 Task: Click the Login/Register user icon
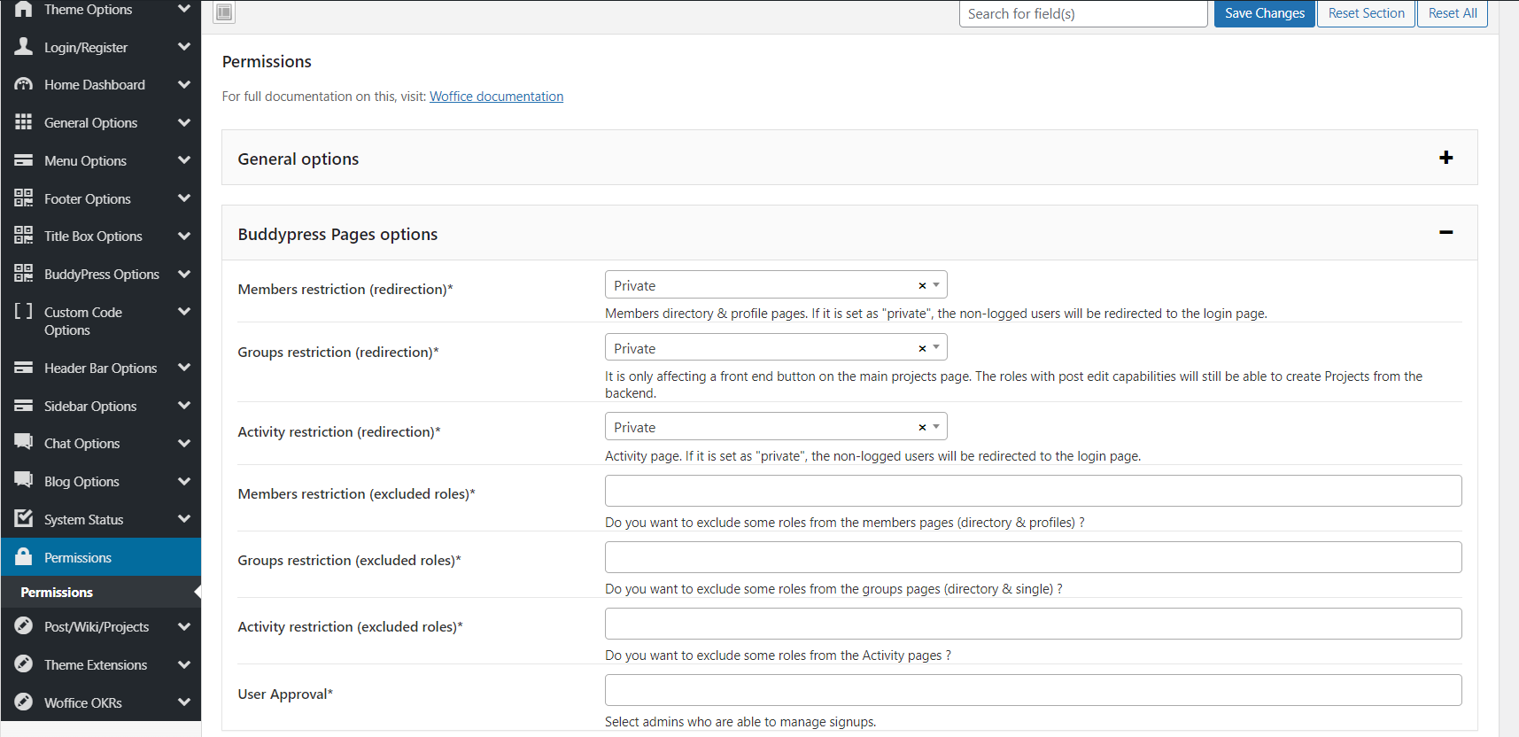pos(24,47)
